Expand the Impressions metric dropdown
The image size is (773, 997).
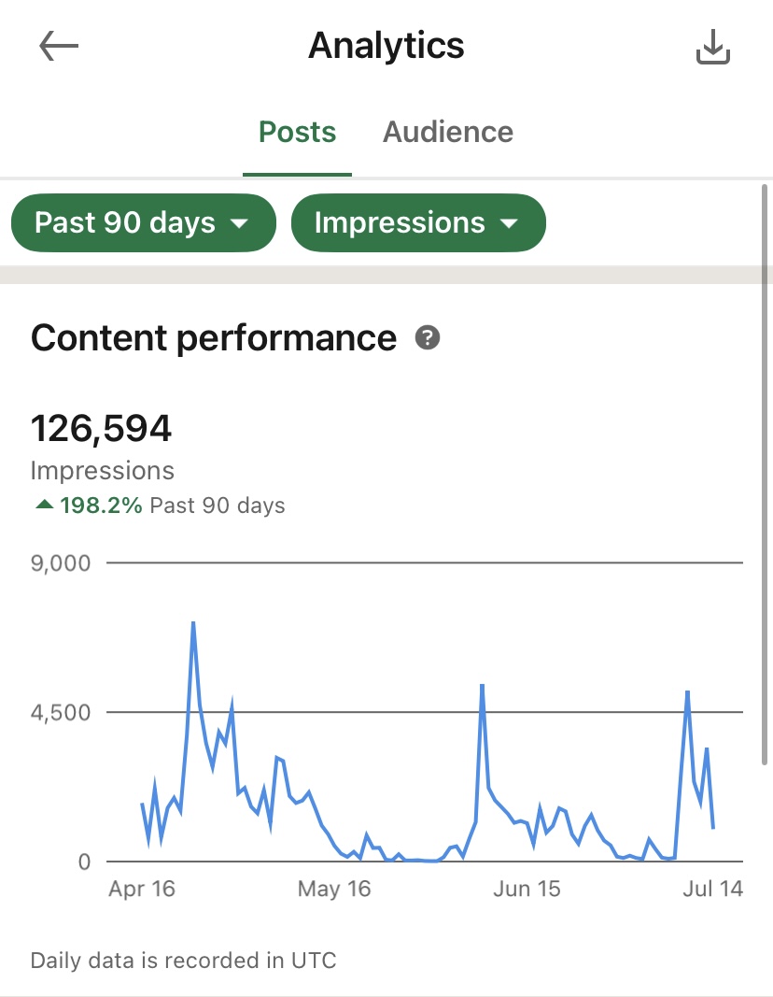click(x=417, y=223)
